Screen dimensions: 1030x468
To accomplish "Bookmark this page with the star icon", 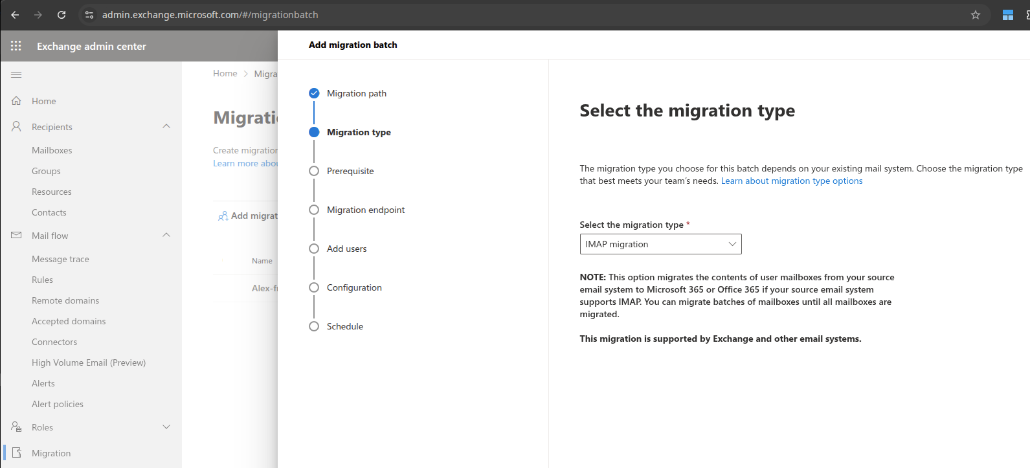I will [976, 15].
